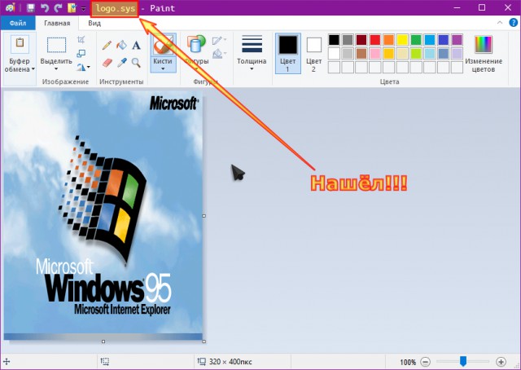The width and height of the screenshot is (521, 370).
Task: Click the Resize image icon
Action: click(x=81, y=53)
